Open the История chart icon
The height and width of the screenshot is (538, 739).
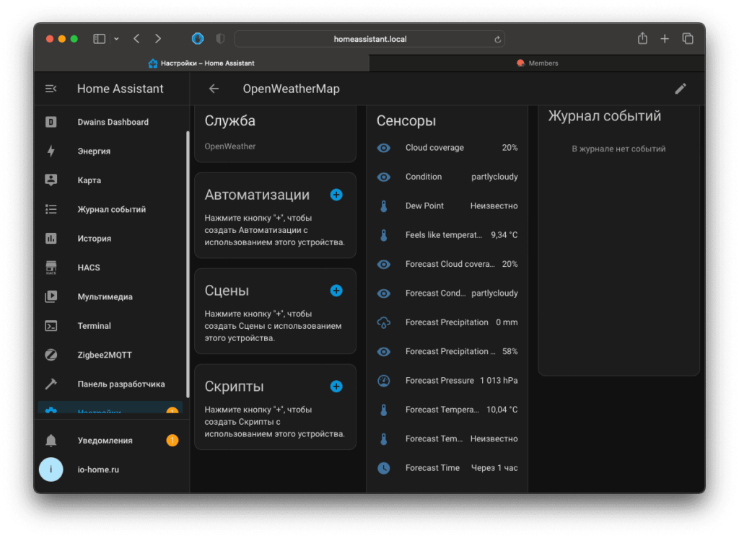click(x=51, y=239)
